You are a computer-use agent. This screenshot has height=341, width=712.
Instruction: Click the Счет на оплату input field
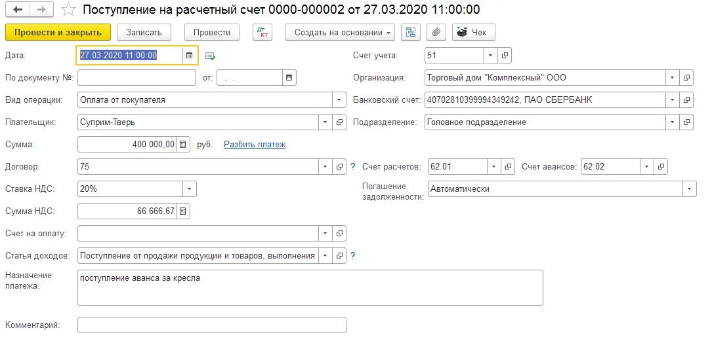[x=198, y=234]
